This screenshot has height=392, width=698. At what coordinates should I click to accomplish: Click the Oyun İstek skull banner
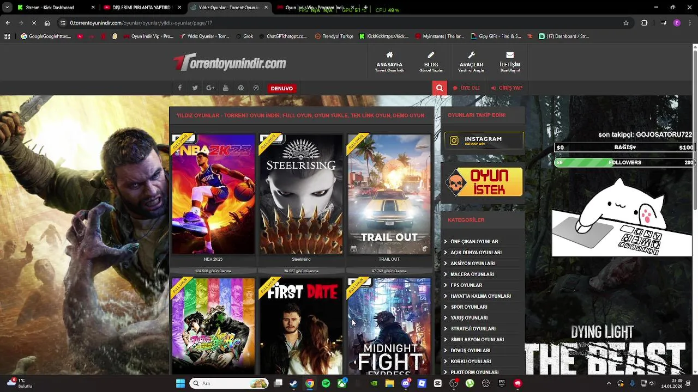pyautogui.click(x=484, y=182)
